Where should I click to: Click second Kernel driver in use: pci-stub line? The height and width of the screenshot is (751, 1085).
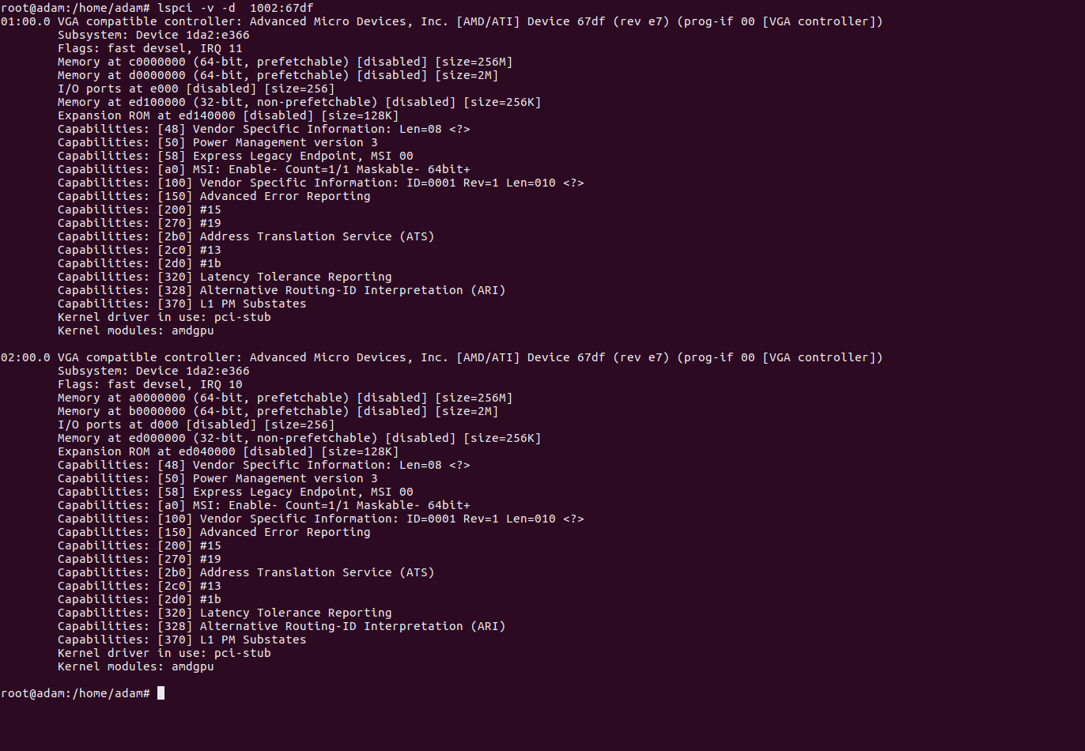[164, 653]
